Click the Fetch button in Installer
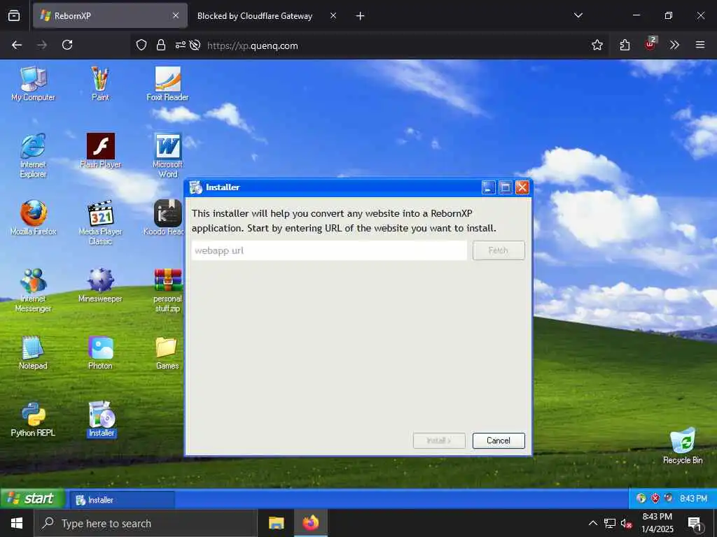Screen dimensions: 717x537 (499, 250)
